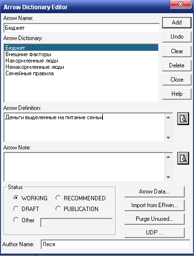
Task: Select 'Бюджет' in the Arrow Dictionary list
Action: tap(81, 48)
